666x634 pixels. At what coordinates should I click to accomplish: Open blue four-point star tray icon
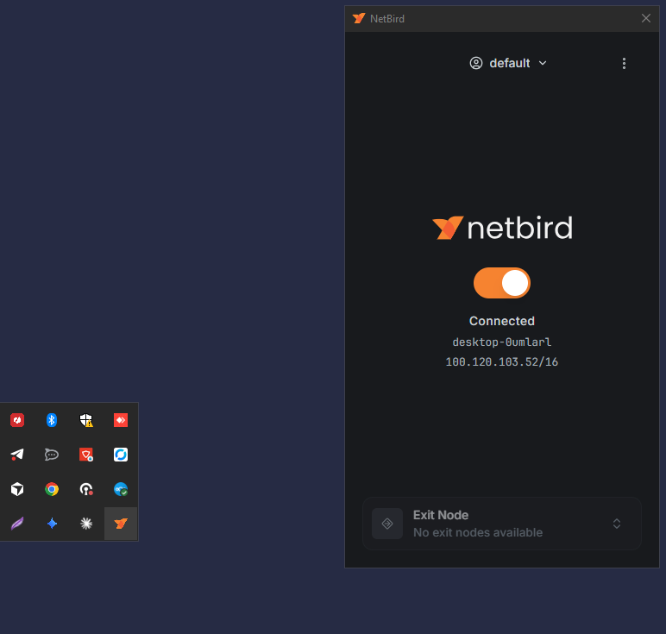(x=52, y=524)
